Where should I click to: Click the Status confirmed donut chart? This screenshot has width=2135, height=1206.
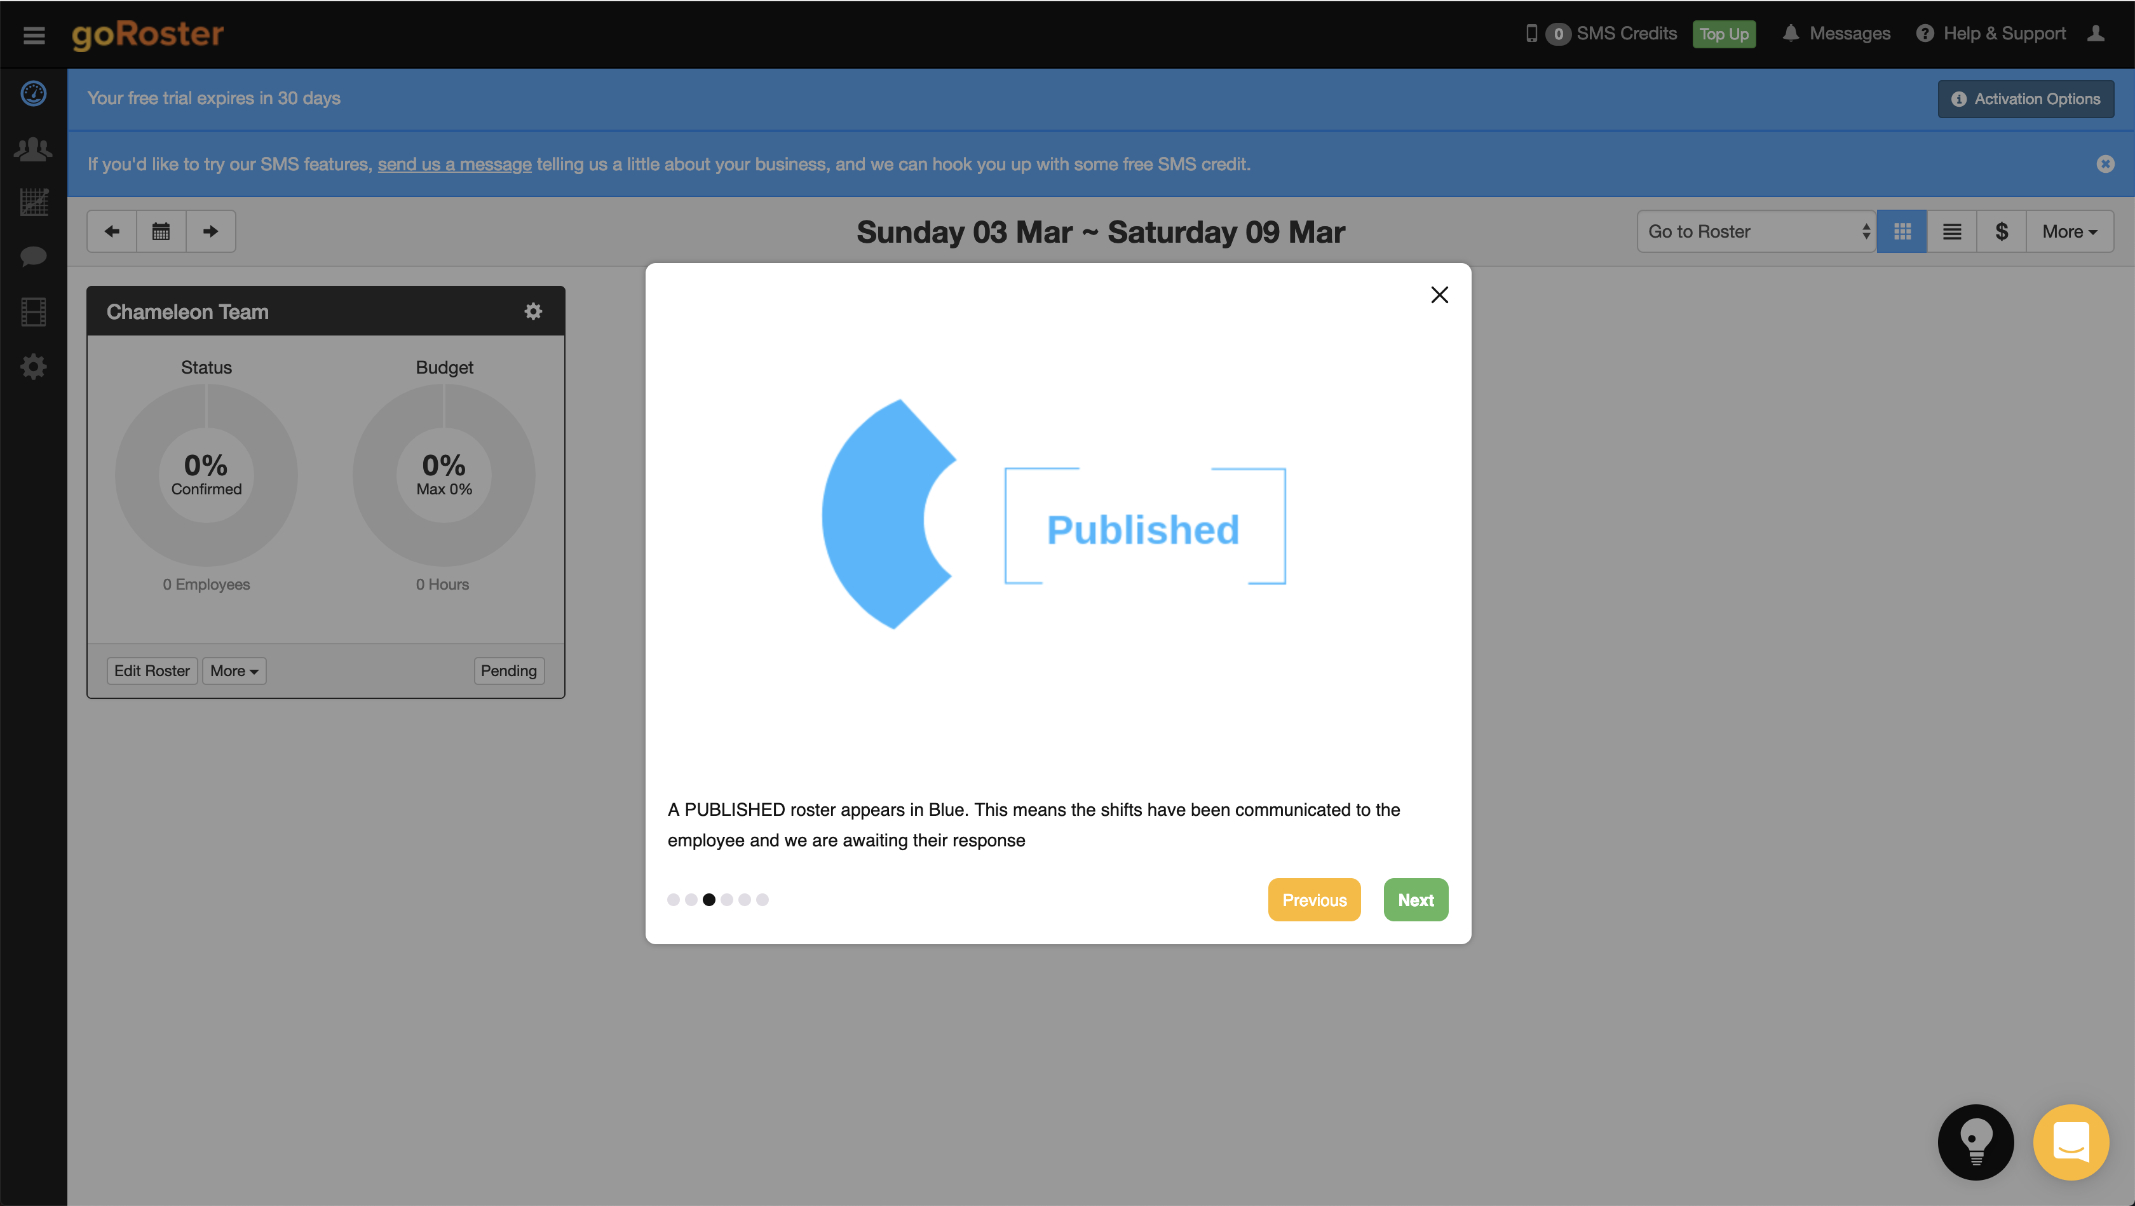[x=207, y=475]
